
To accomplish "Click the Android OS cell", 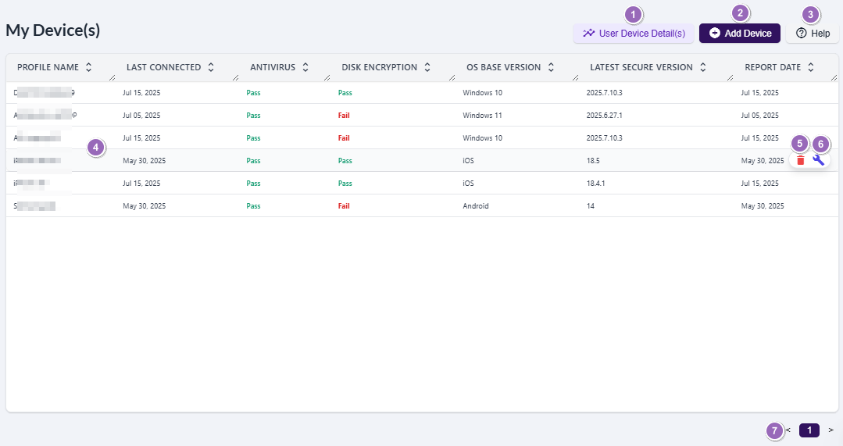I will 476,205.
